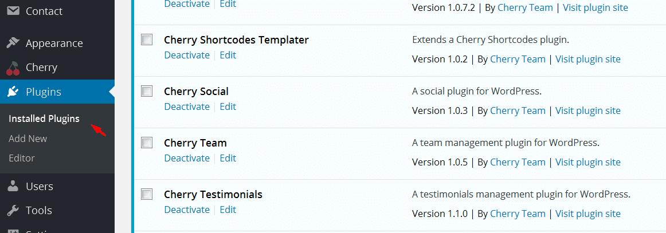Click the Contact envelope icon
The height and width of the screenshot is (233, 666).
pyautogui.click(x=13, y=11)
